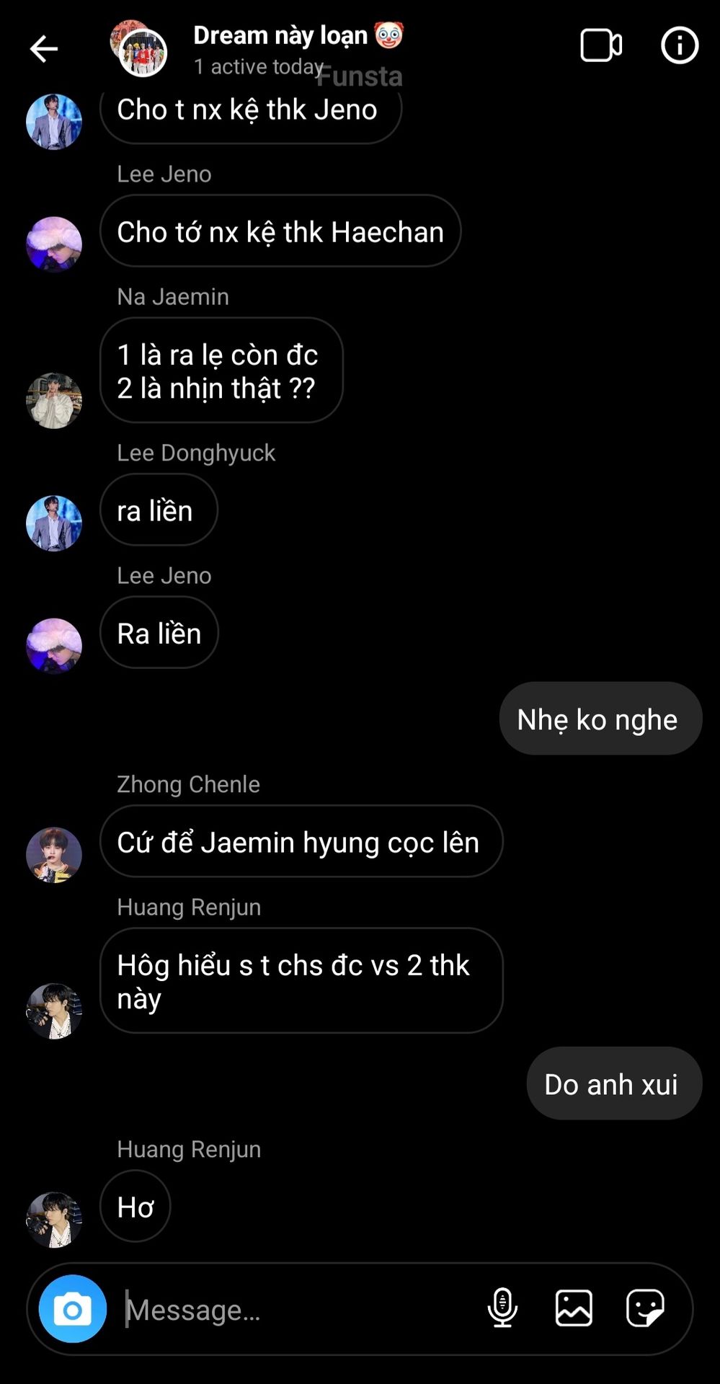The width and height of the screenshot is (720, 1384).
Task: Open the blue camera button
Action: point(72,1308)
